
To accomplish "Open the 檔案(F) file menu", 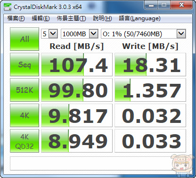I will click(x=16, y=18).
